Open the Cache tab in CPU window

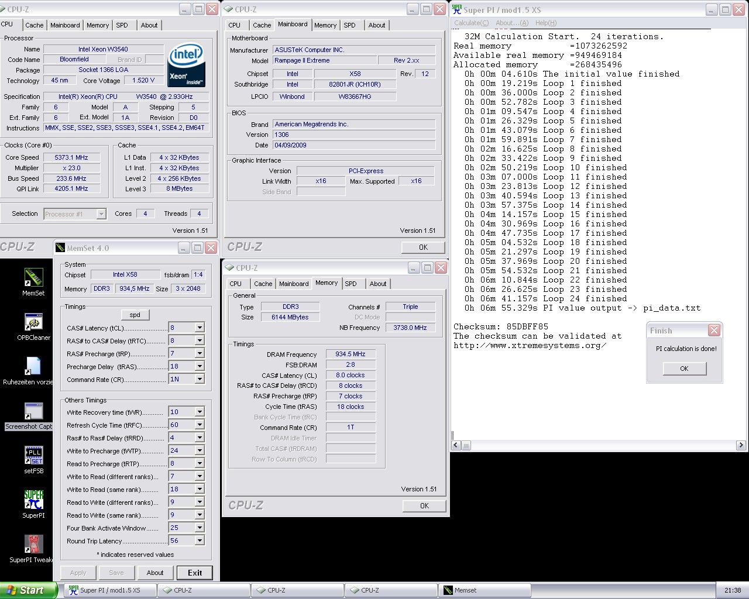34,25
